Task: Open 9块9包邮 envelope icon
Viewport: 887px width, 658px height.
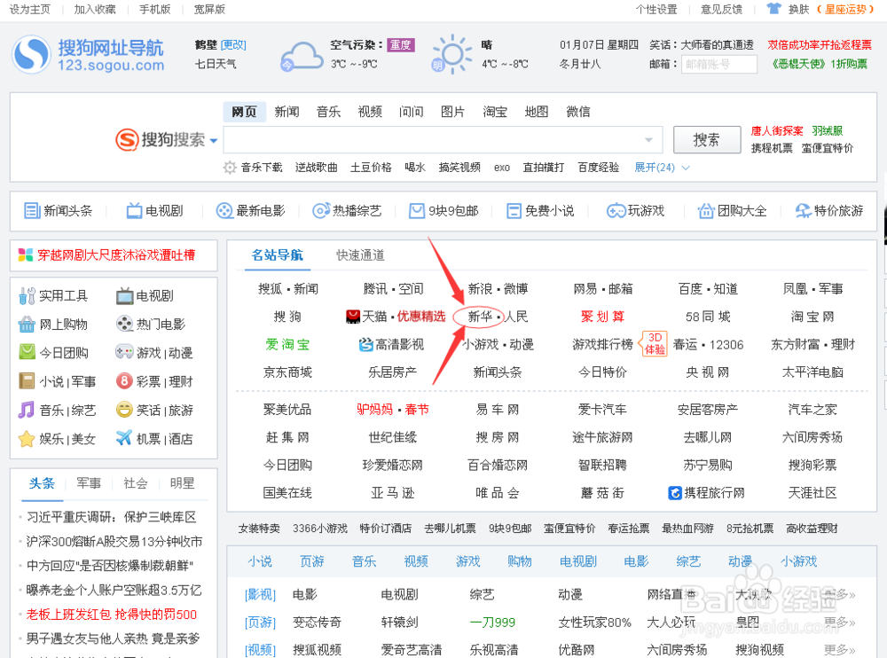Action: [417, 211]
